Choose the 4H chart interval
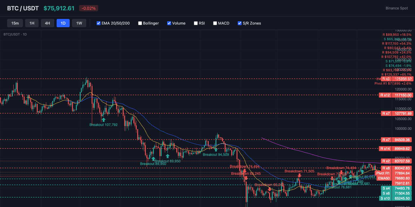Image resolution: width=415 pixels, height=207 pixels. click(47, 23)
